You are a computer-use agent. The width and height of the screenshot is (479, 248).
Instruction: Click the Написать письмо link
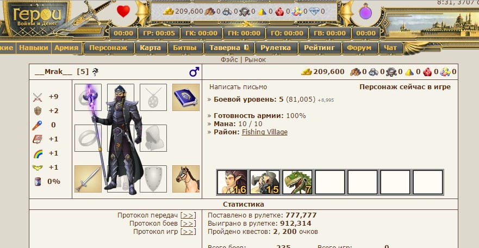[x=238, y=87]
